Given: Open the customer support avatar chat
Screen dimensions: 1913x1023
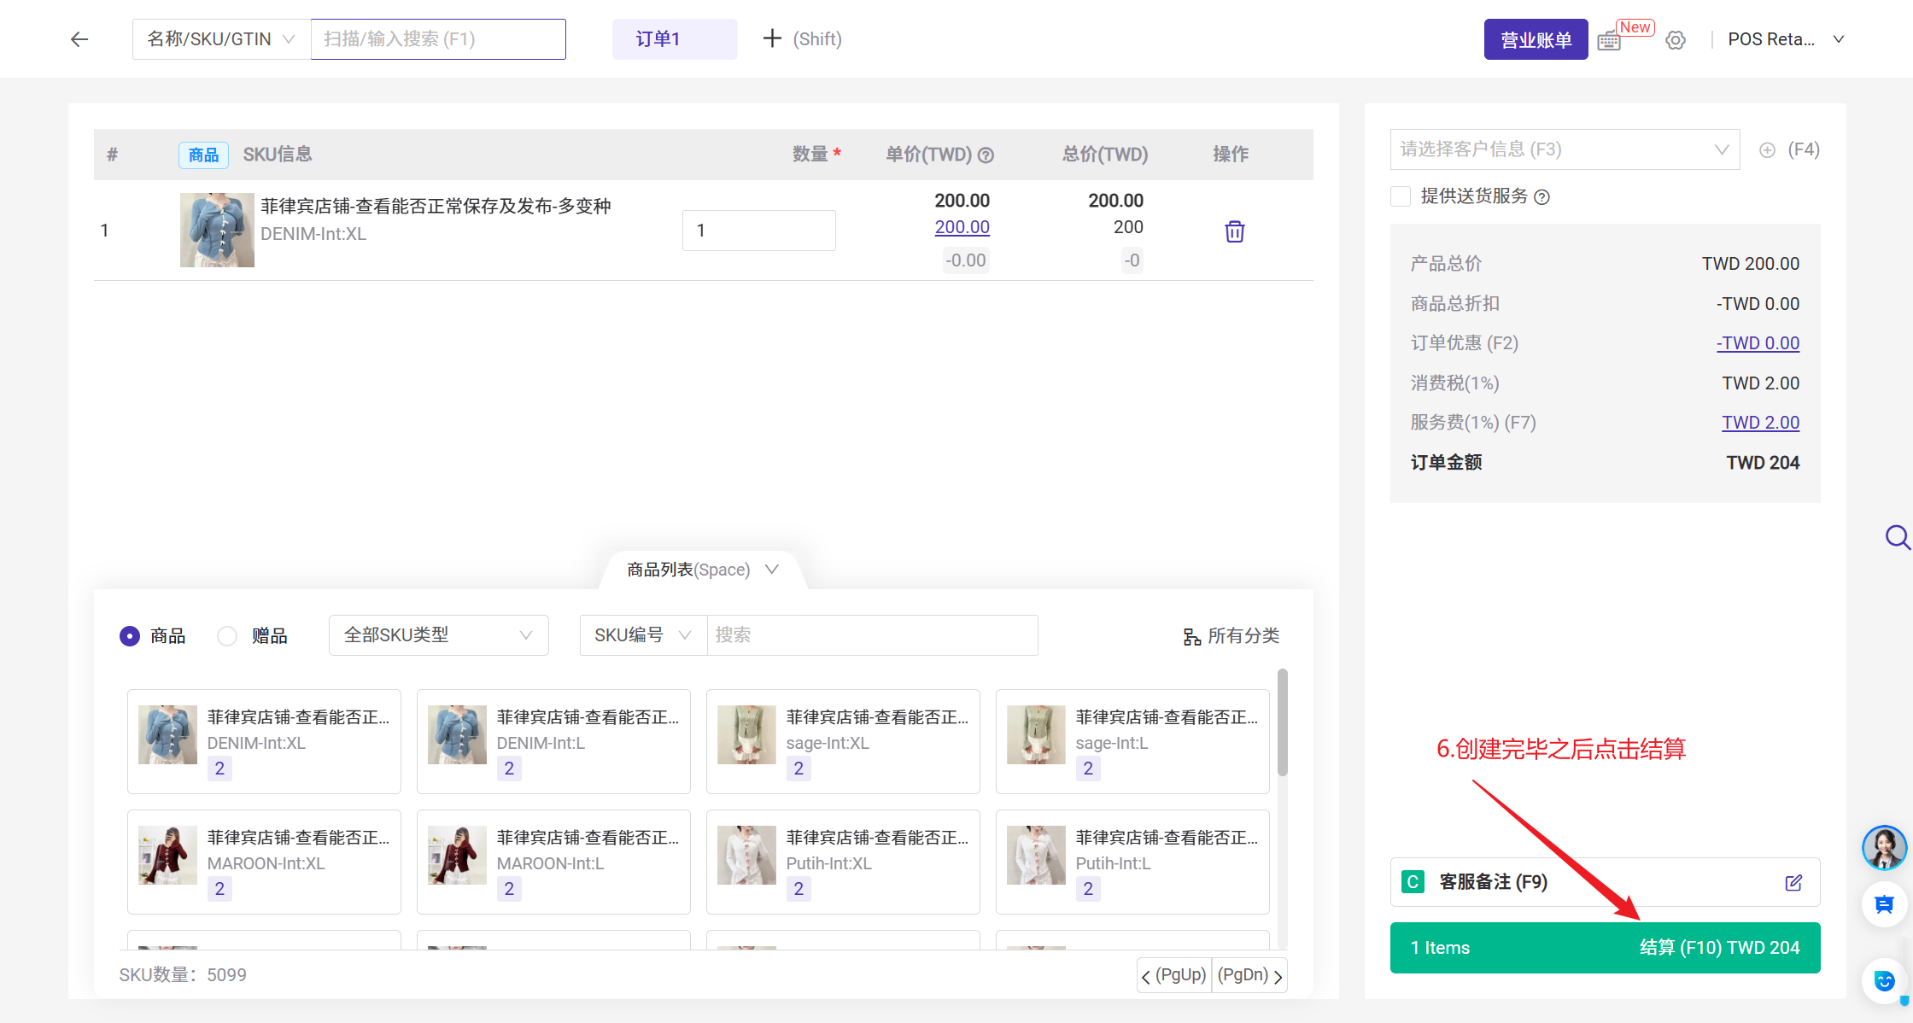Looking at the screenshot, I should [1883, 847].
